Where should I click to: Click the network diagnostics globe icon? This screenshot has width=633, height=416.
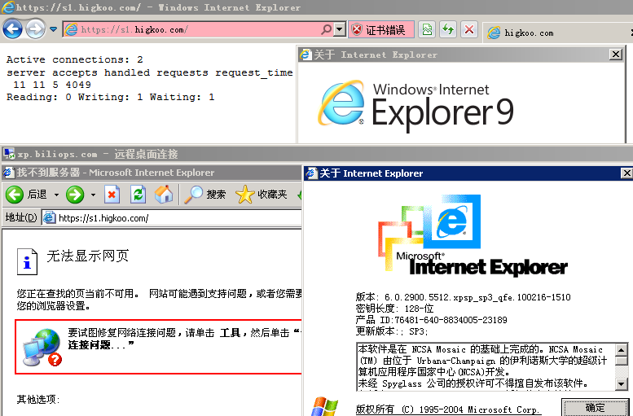(x=42, y=347)
